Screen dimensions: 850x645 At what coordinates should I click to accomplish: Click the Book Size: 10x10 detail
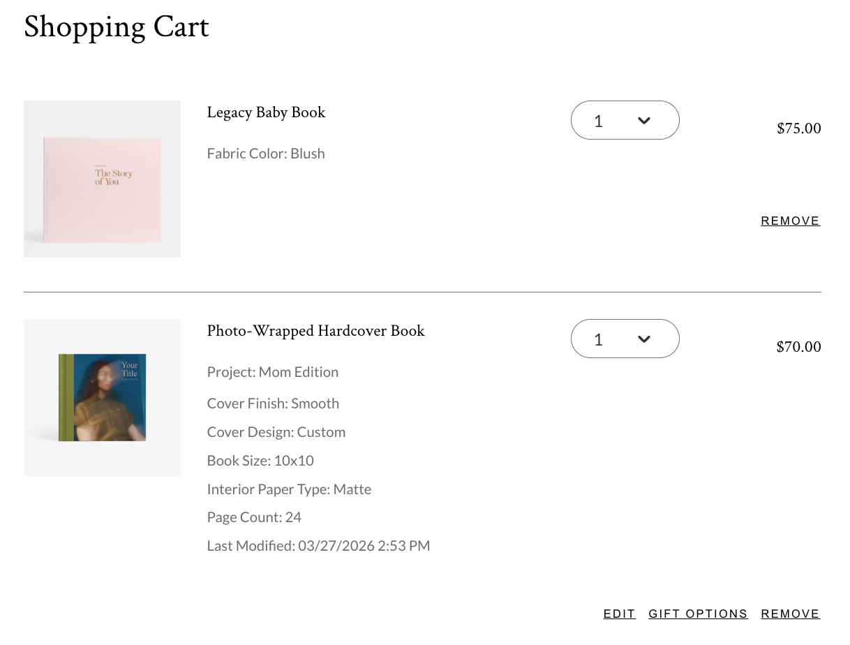pos(260,461)
